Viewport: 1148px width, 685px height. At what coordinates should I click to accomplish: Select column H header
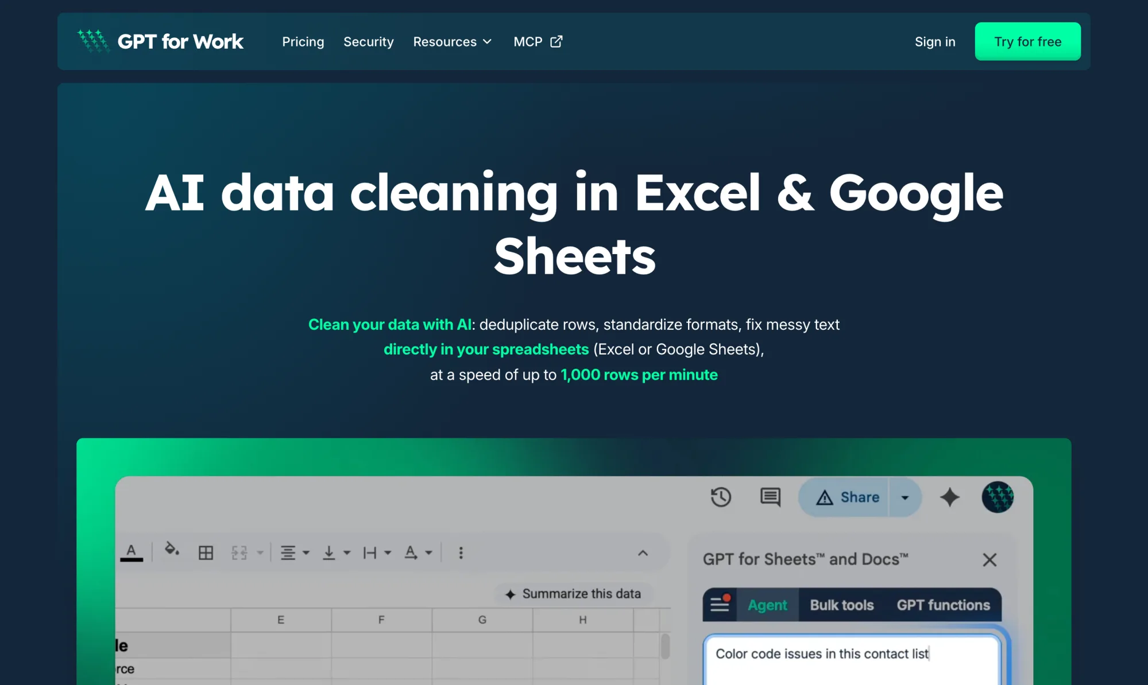coord(583,620)
